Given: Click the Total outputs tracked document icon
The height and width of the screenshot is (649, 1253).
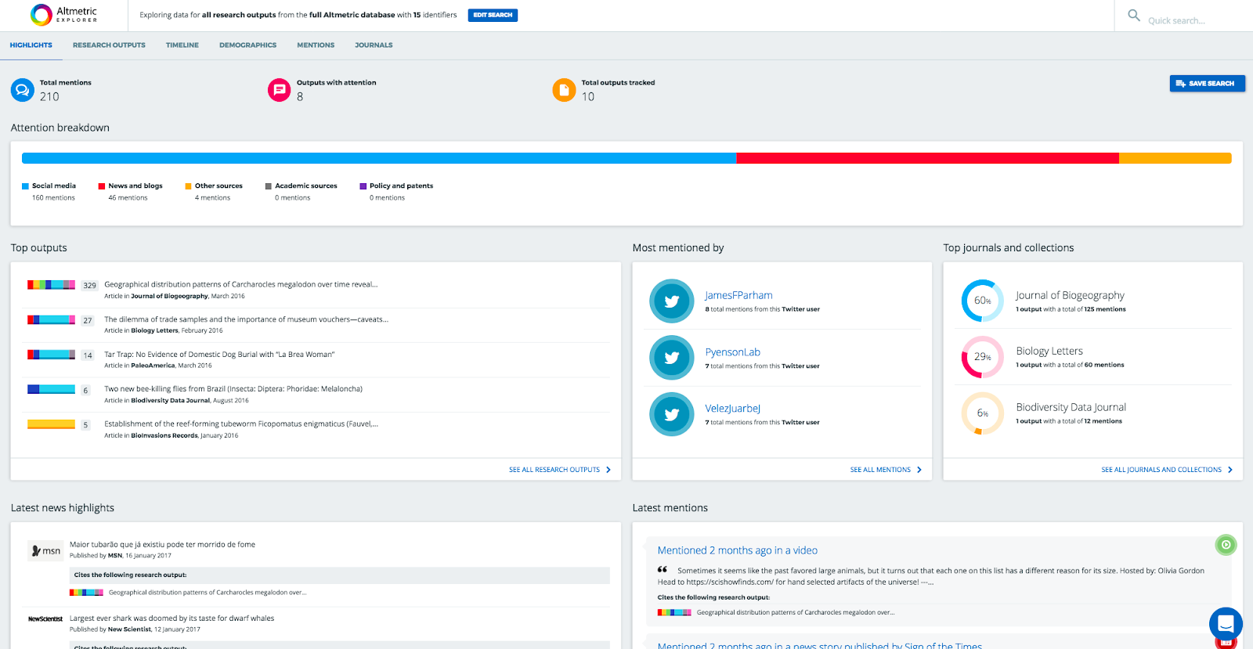Looking at the screenshot, I should tap(564, 90).
